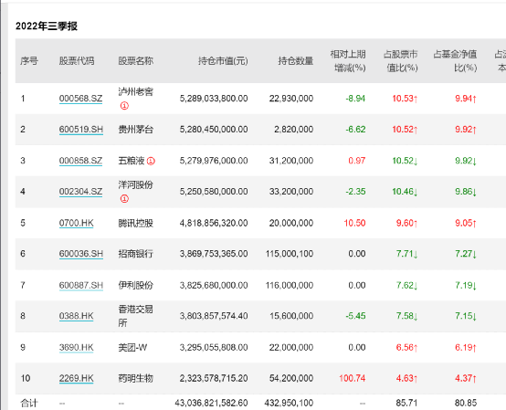Click the info icon under 泸州老窖
The image size is (506, 410).
(124, 106)
